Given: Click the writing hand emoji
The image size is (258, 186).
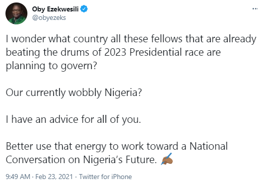Looking at the screenshot, I should [x=167, y=159].
